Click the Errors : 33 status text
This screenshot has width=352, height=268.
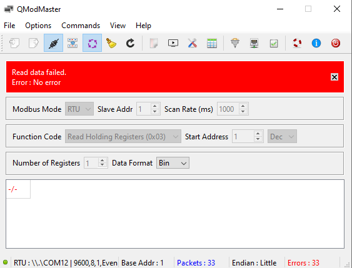tap(303, 263)
